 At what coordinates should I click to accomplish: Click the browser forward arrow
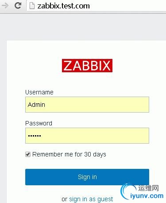coord(5,6)
